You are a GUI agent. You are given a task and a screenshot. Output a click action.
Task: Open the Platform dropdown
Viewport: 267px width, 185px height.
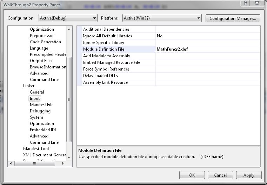click(x=162, y=18)
